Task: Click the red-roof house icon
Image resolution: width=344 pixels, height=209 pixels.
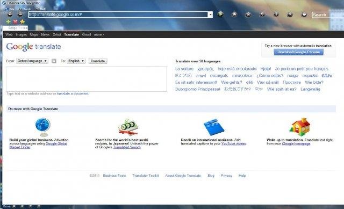Action: click(x=300, y=127)
